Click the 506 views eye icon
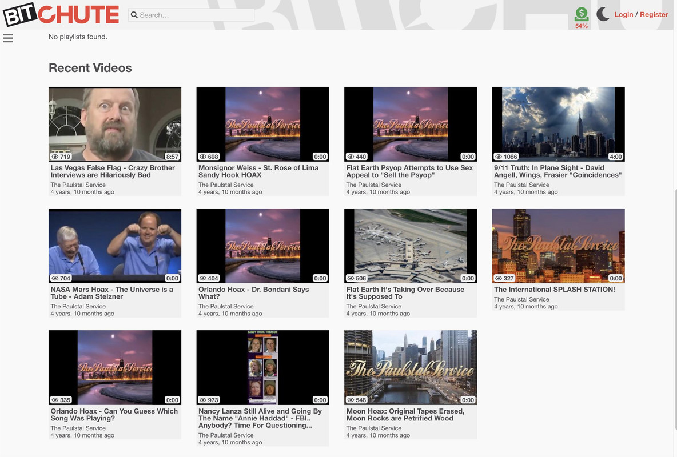Viewport: 677px width, 457px height. coord(351,278)
